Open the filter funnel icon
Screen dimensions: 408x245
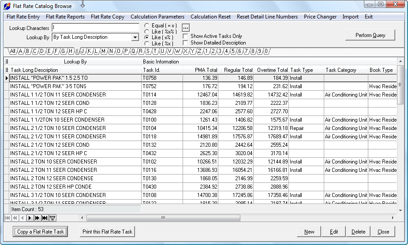point(52,218)
